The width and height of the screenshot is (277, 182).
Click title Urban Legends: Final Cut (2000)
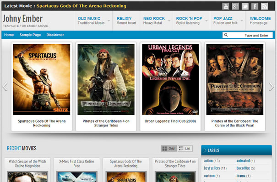170,121
